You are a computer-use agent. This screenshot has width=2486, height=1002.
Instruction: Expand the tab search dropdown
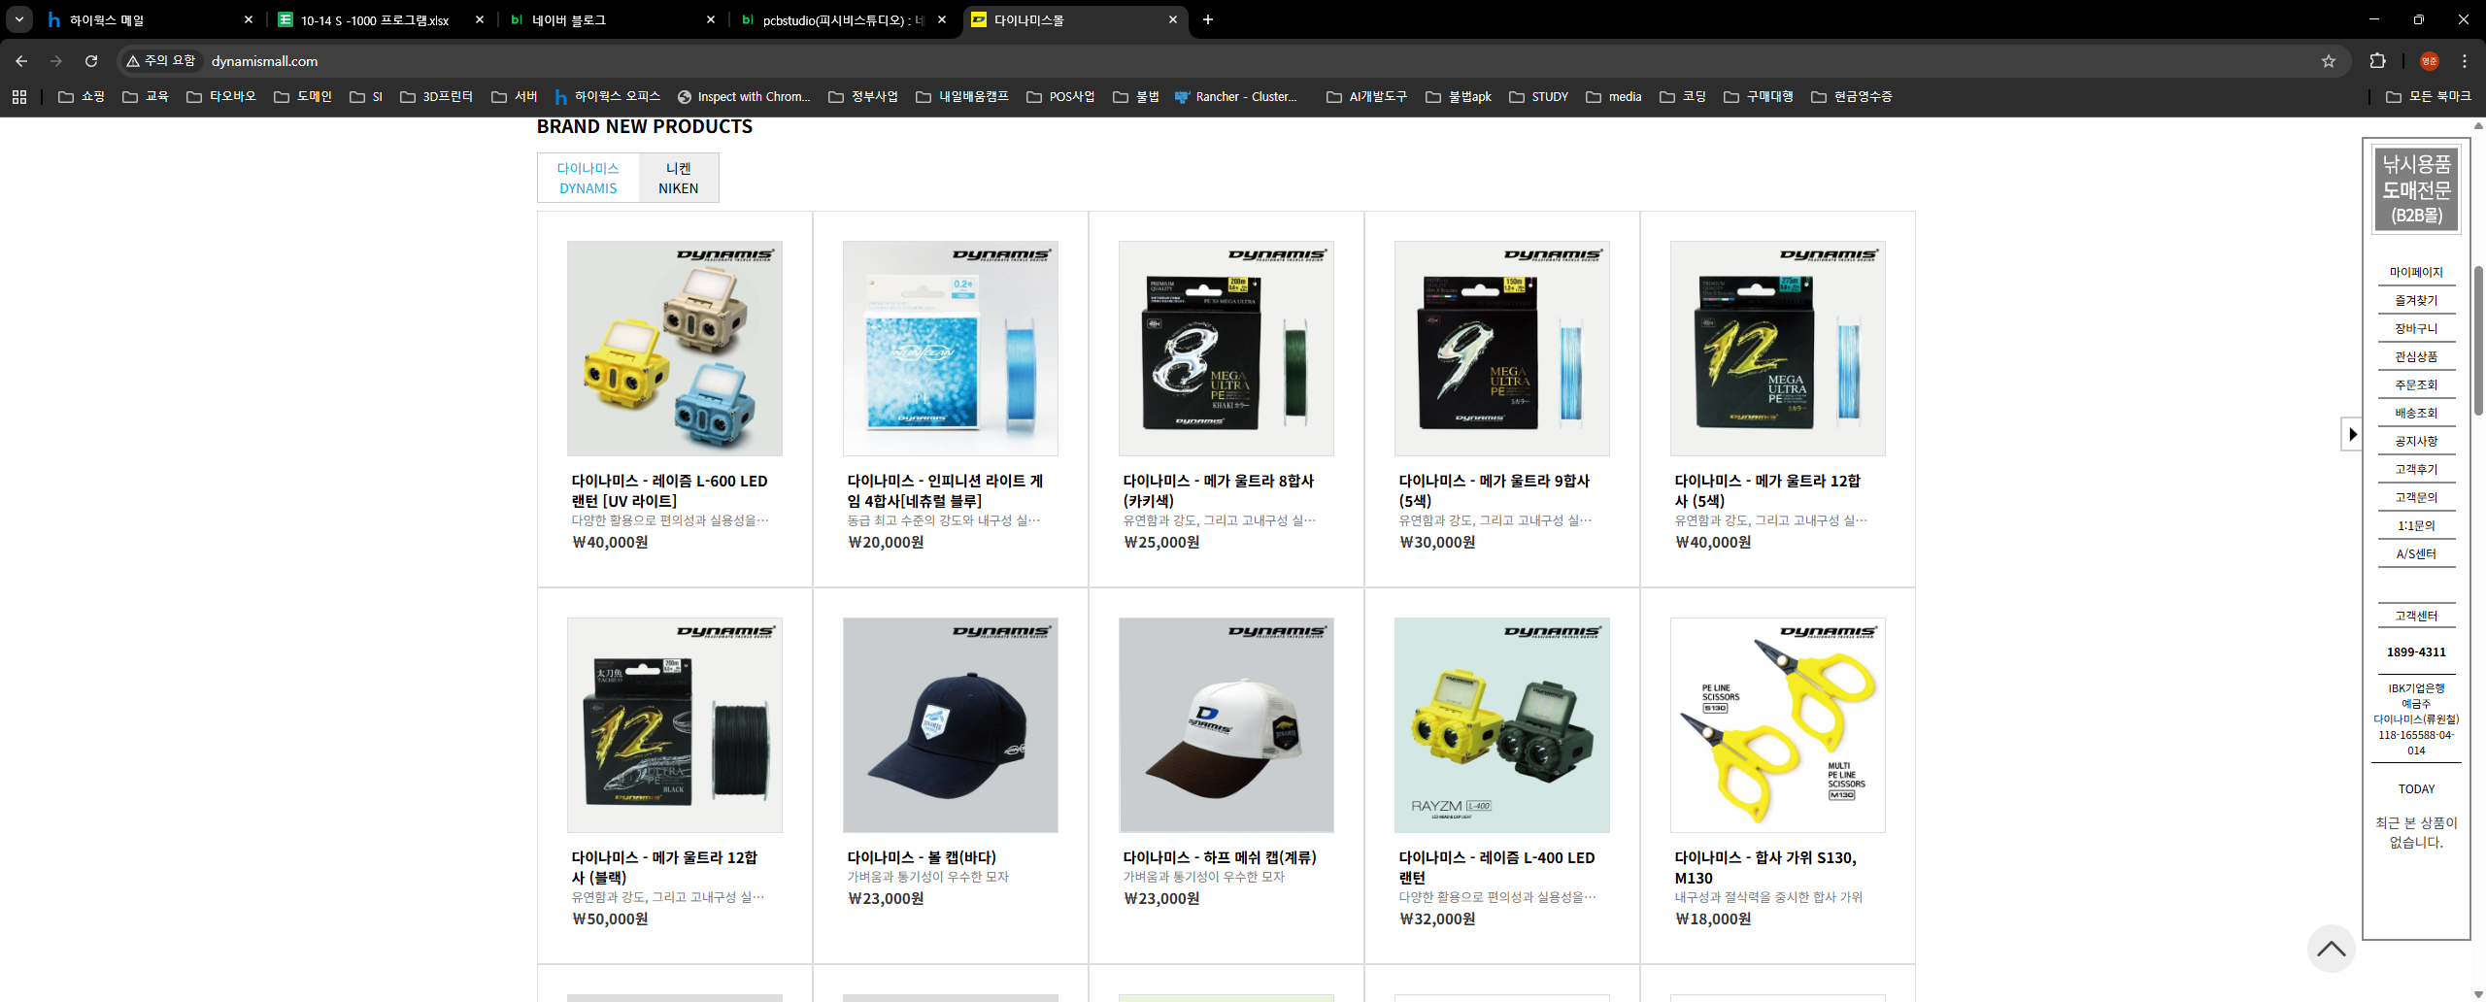(19, 19)
